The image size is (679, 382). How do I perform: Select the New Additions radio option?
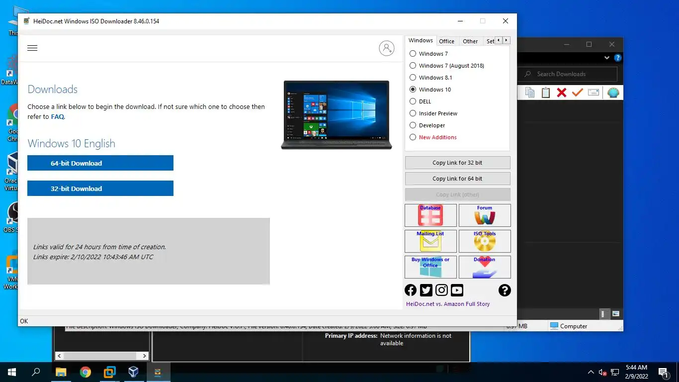point(433,137)
